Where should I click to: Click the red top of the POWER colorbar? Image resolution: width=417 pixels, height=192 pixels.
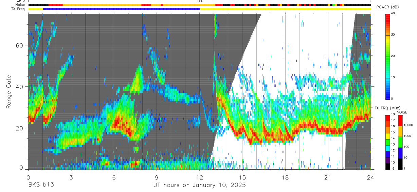pos(388,17)
